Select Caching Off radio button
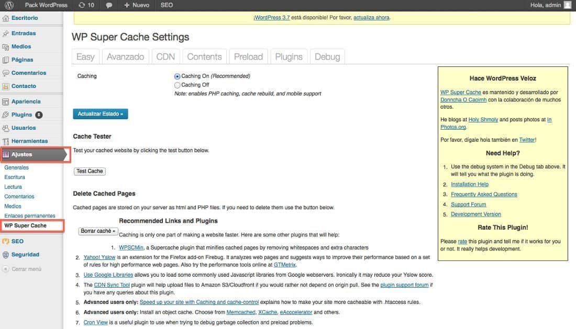 [178, 85]
